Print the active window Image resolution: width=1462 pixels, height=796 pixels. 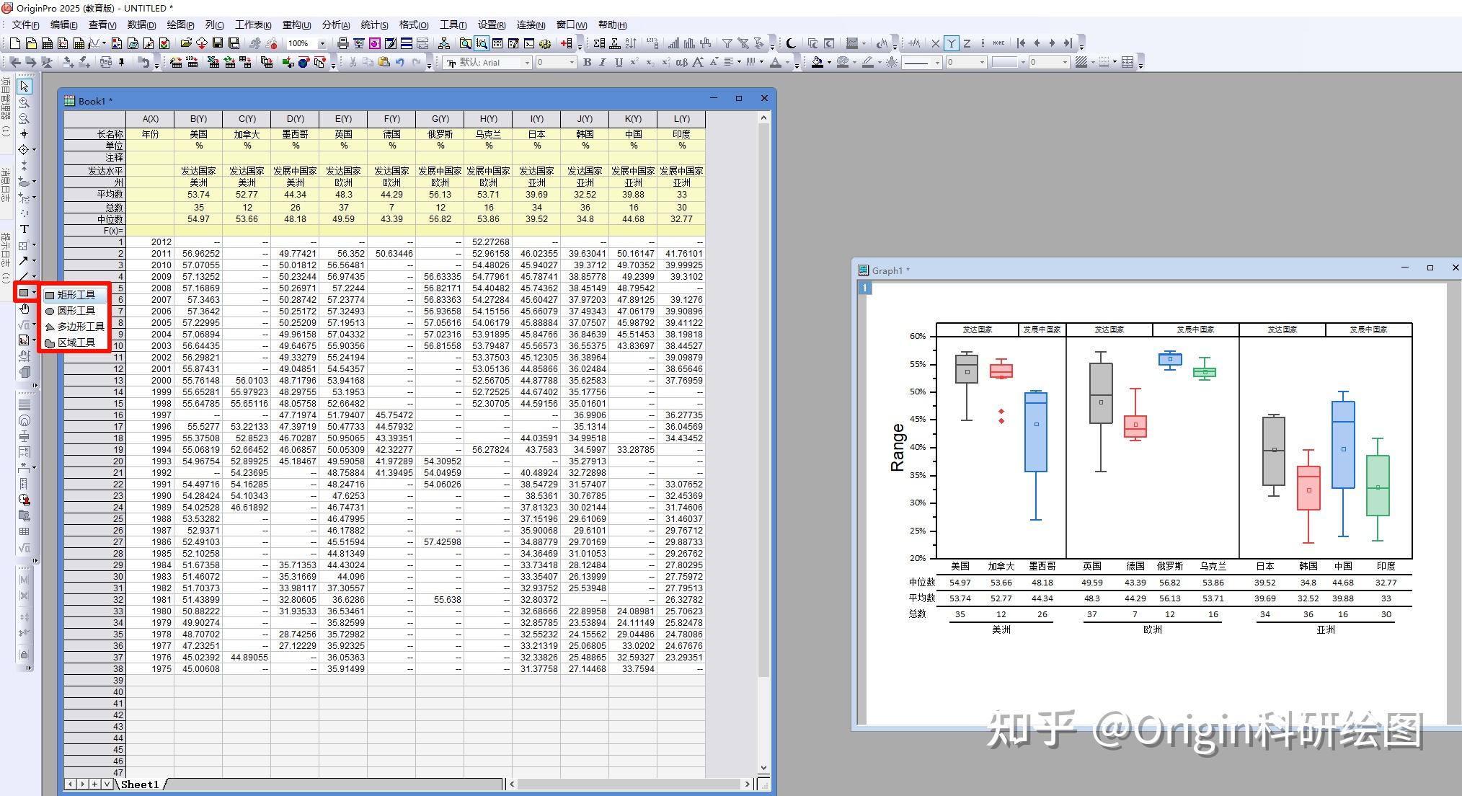343,44
